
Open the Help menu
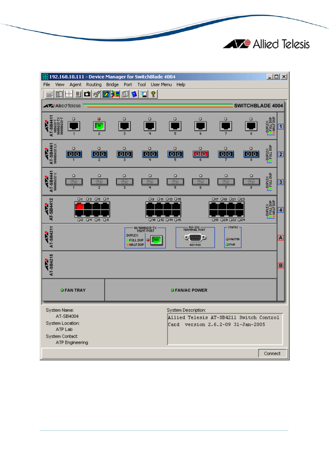[x=181, y=85]
